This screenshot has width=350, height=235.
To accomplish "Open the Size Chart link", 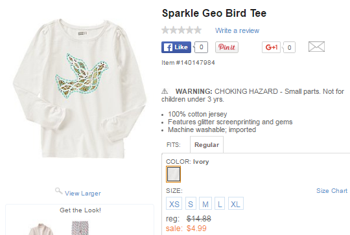I will pos(332,191).
